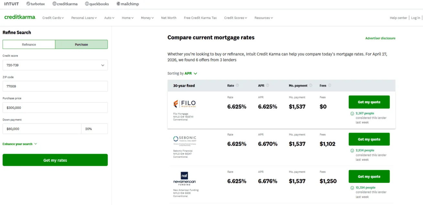Click the $1,250 fees value
This screenshot has height=205, width=423.
(328, 181)
